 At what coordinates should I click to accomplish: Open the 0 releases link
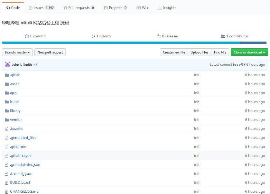(x=168, y=36)
